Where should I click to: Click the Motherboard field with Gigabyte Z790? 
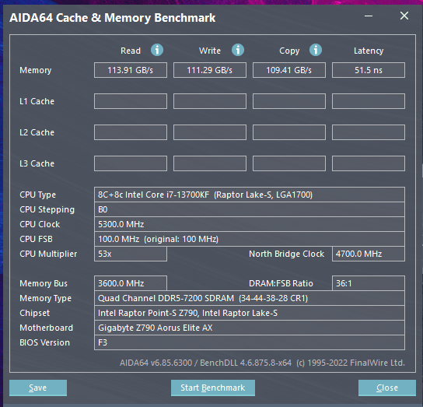(x=250, y=328)
